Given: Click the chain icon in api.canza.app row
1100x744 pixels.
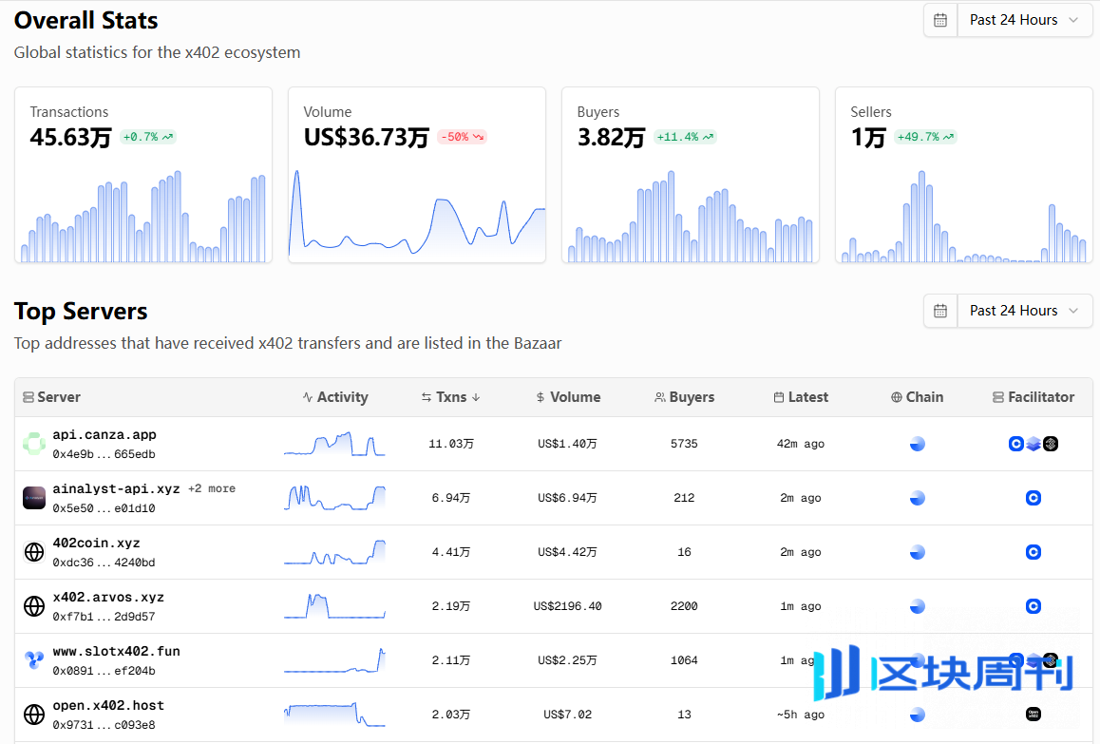Looking at the screenshot, I should point(917,444).
